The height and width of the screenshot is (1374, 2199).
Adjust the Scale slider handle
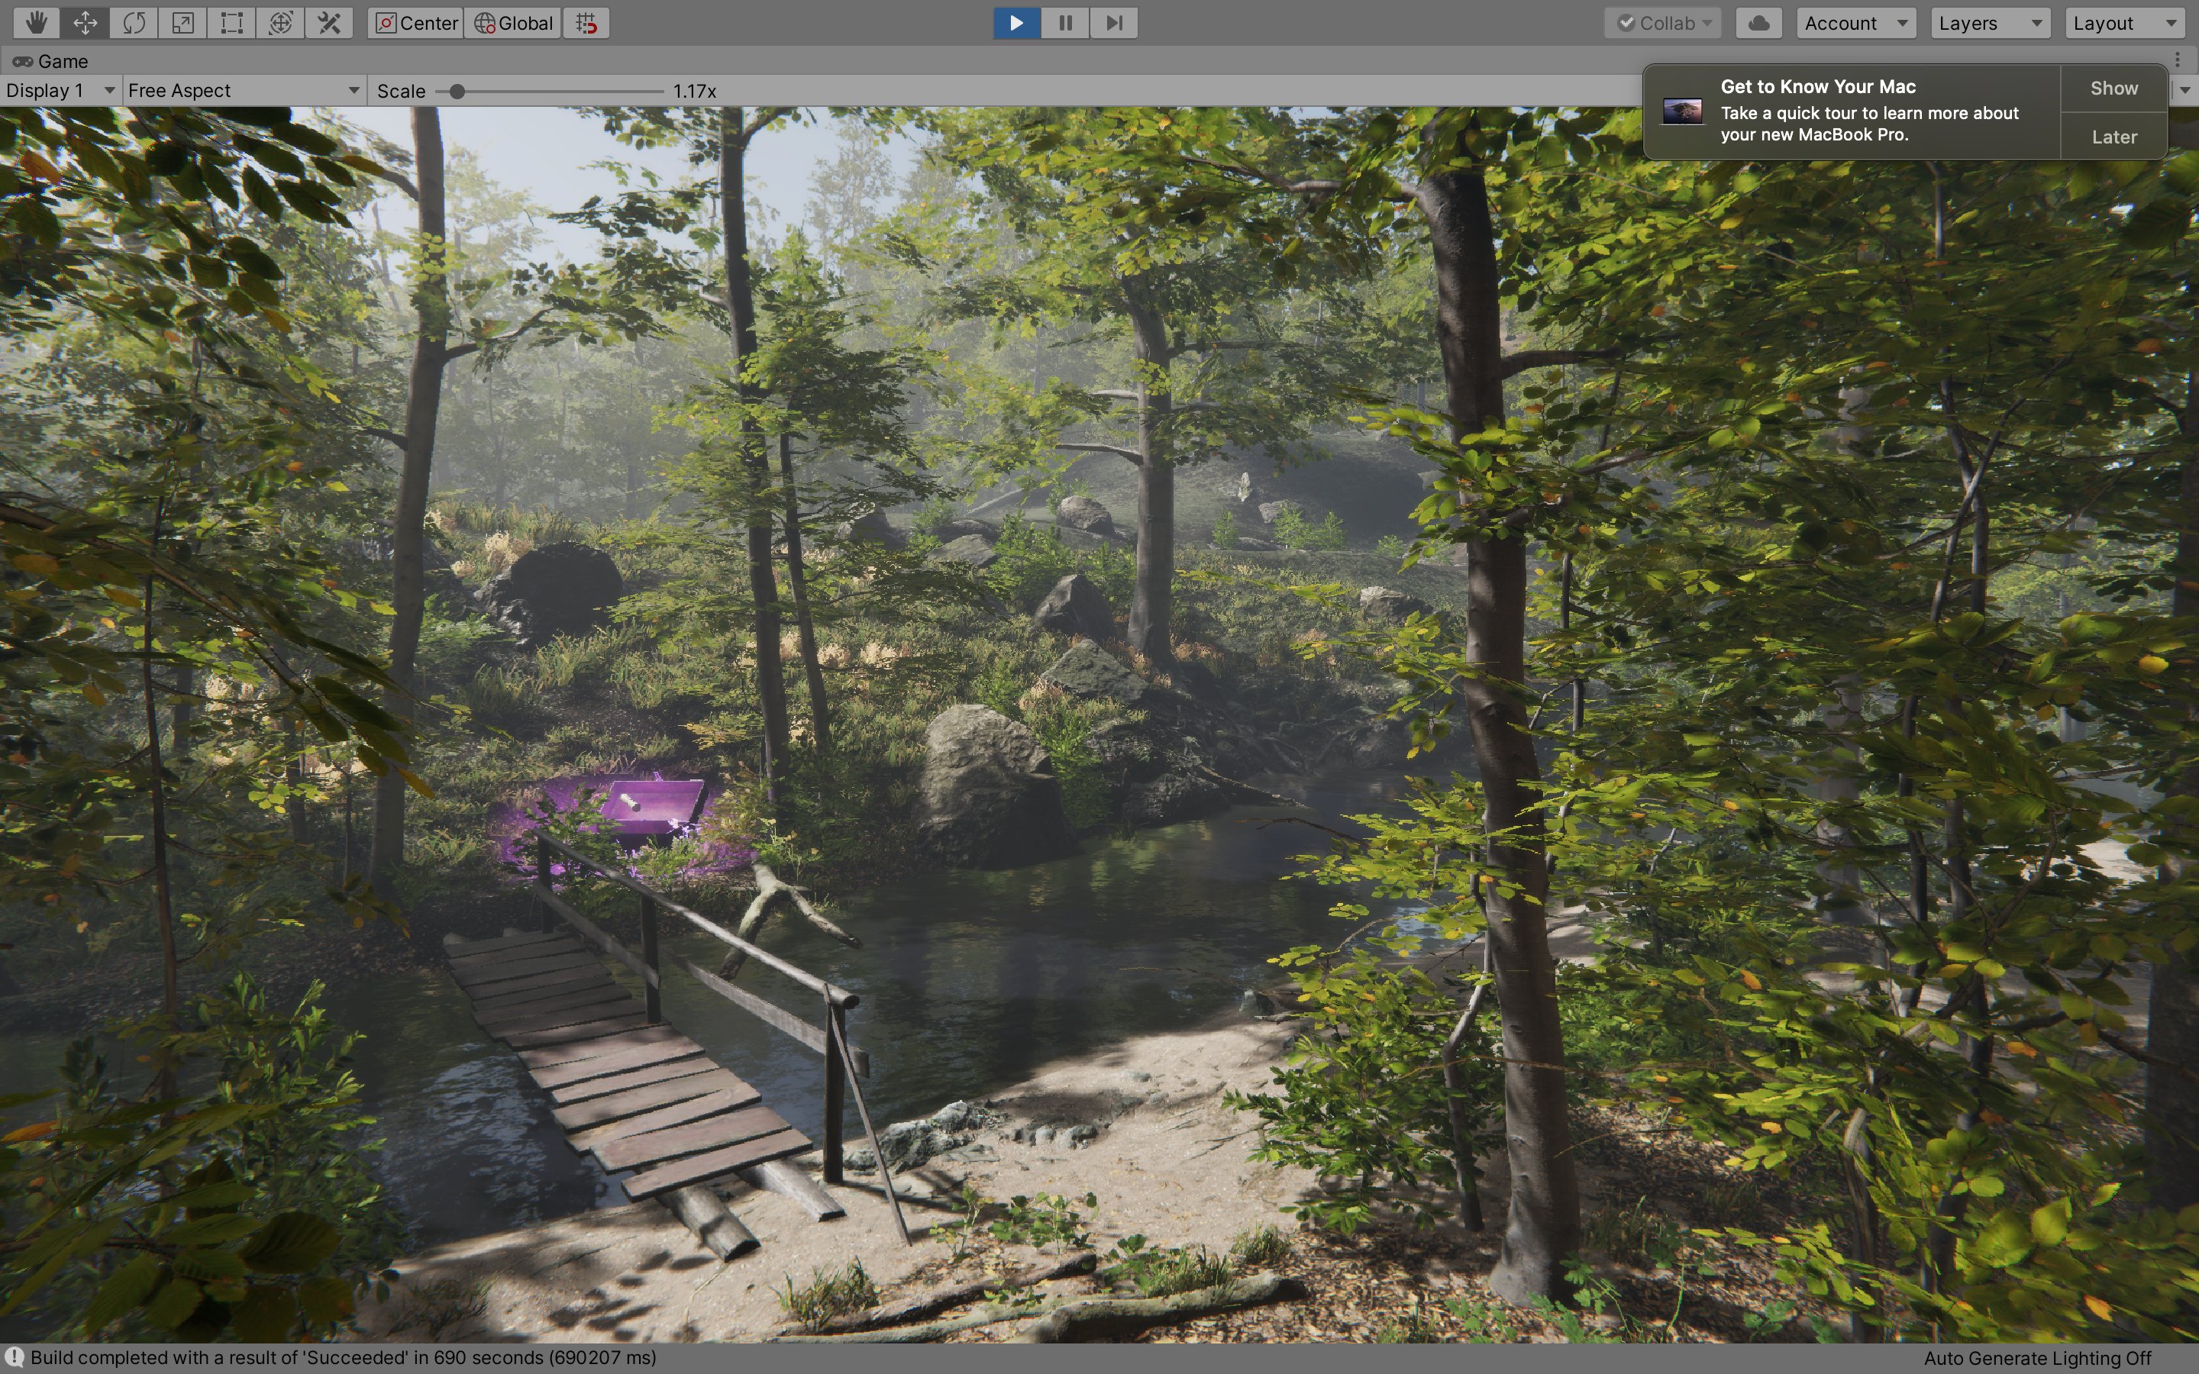457,91
